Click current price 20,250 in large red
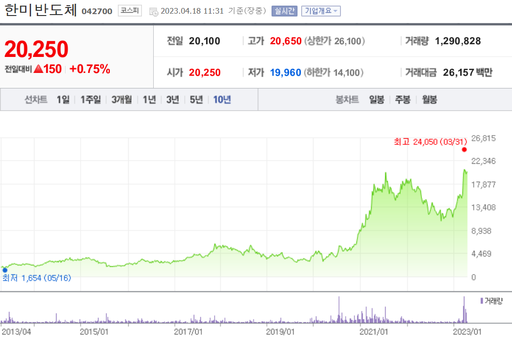 (x=36, y=49)
